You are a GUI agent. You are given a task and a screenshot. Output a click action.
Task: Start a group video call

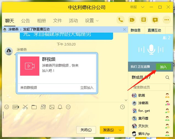click(132, 20)
